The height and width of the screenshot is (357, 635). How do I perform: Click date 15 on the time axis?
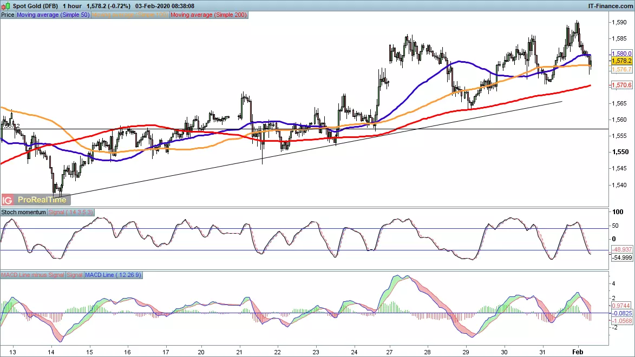[89, 352]
